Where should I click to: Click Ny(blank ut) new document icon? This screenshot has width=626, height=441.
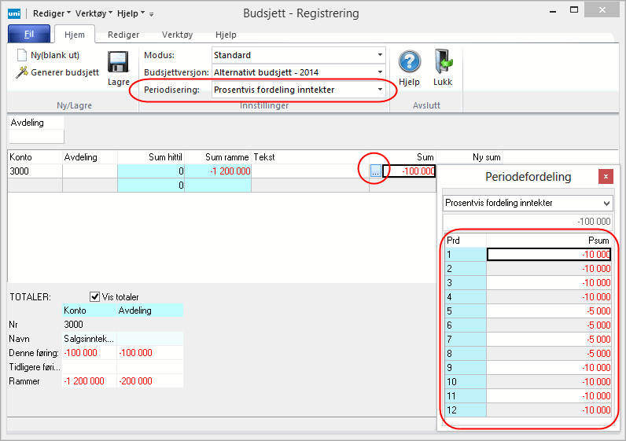click(23, 55)
